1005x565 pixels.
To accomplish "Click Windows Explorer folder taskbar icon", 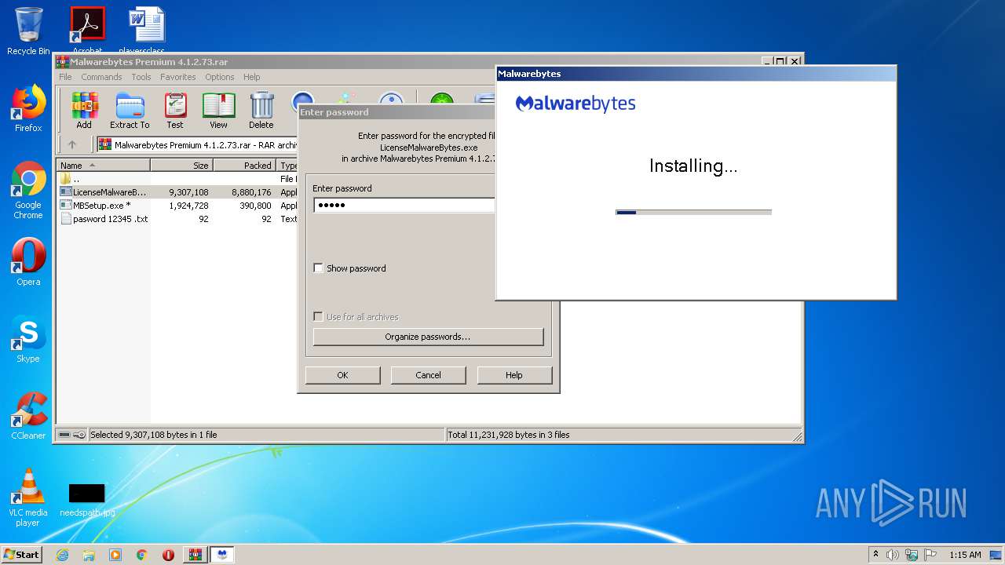I will [89, 555].
